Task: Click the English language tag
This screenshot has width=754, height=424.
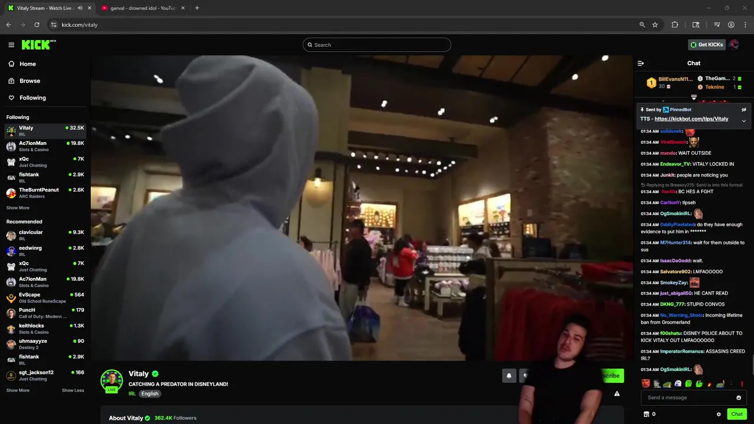Action: (150, 394)
